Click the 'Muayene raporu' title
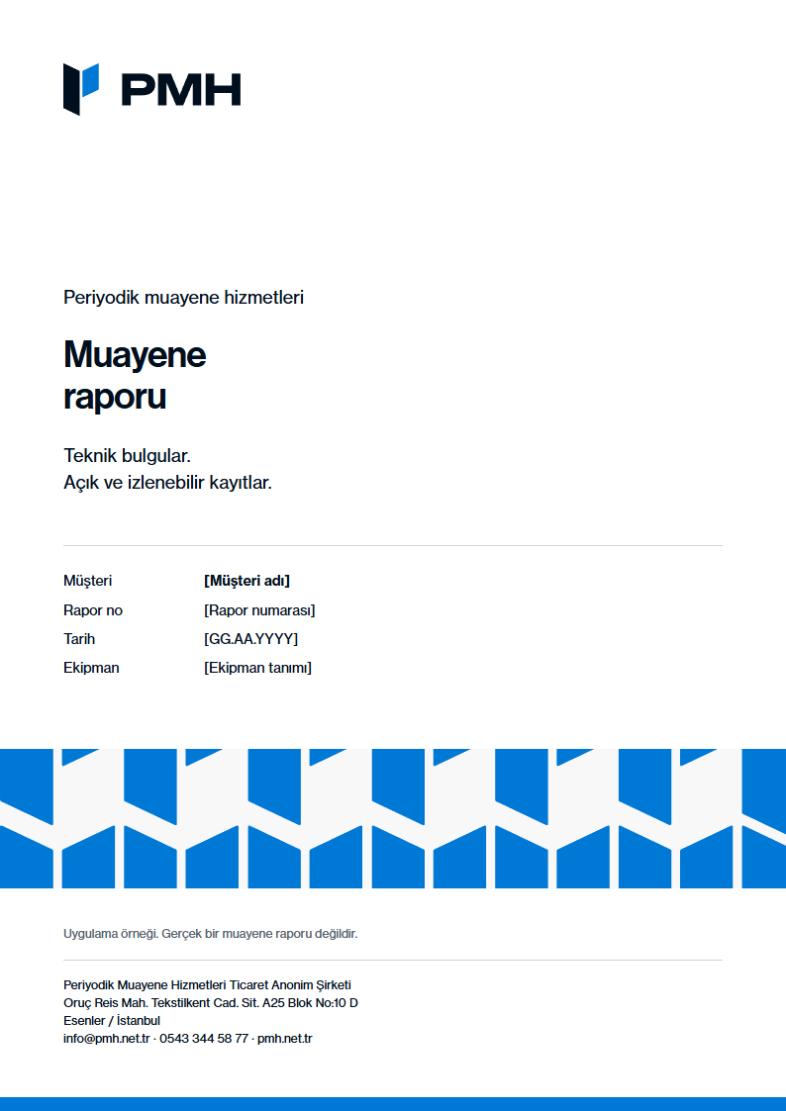The height and width of the screenshot is (1111, 786). 135,375
